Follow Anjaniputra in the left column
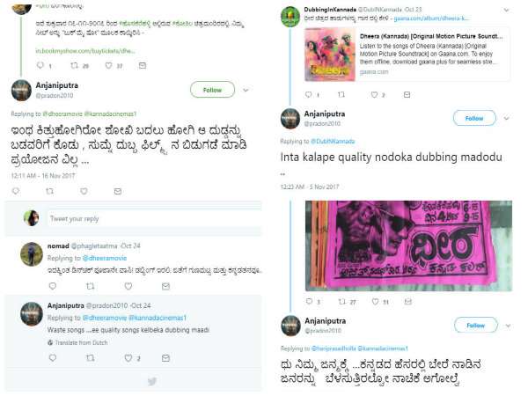Screen dimensions: 528x396 (x=212, y=90)
